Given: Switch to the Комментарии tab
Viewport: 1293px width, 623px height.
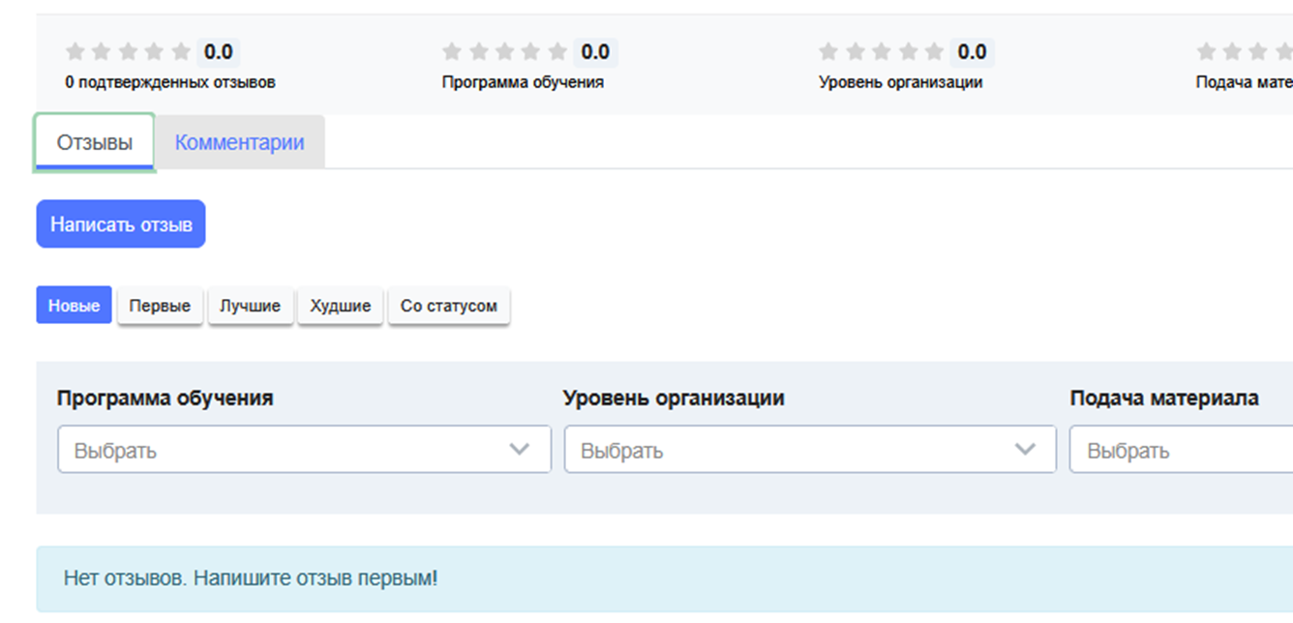Looking at the screenshot, I should (240, 141).
